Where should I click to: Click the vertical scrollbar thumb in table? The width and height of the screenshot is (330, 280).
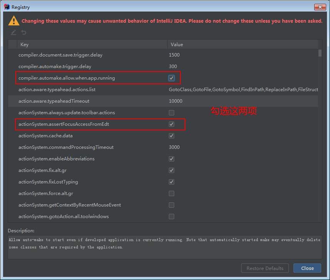click(320, 53)
